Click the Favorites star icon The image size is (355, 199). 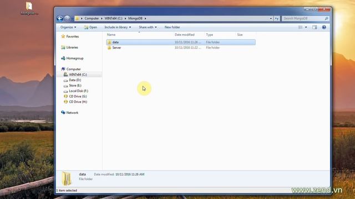click(63, 36)
